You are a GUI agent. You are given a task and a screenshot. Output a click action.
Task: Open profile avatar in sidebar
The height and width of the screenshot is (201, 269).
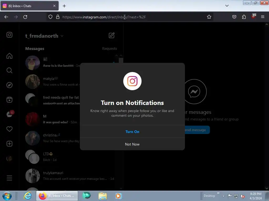click(x=9, y=158)
